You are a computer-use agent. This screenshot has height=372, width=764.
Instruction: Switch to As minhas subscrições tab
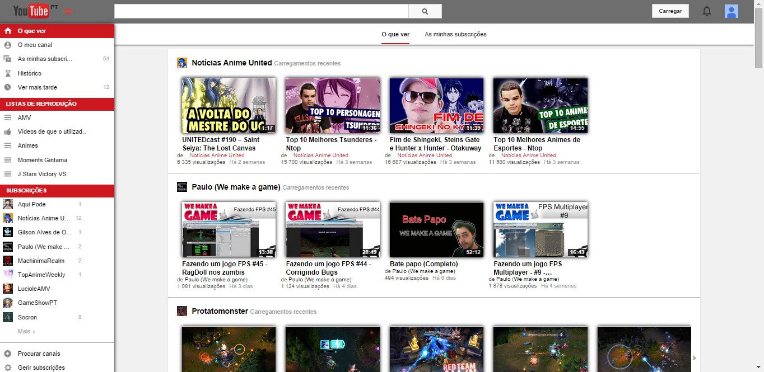click(x=455, y=34)
